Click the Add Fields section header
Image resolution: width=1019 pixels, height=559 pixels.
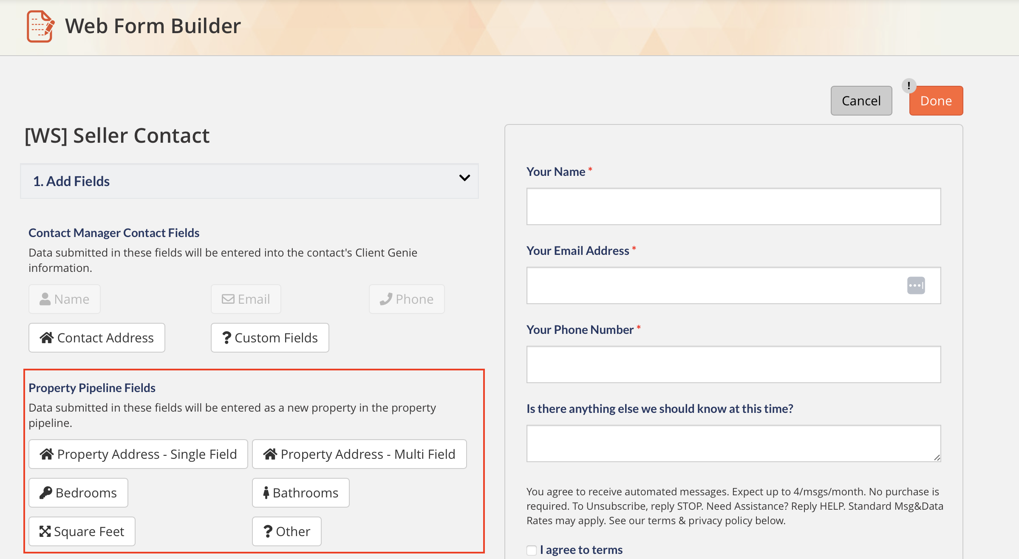pos(71,181)
